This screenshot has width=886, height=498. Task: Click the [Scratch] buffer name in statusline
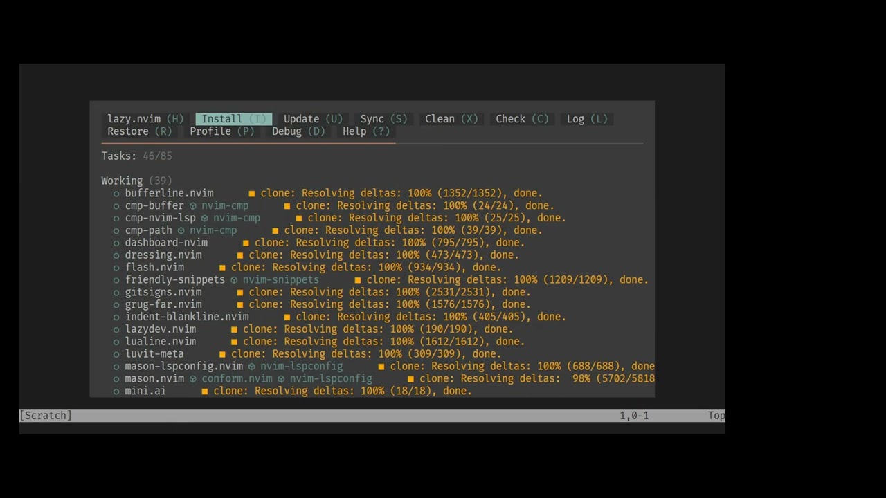coord(46,416)
